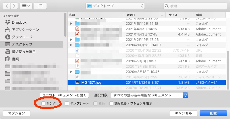
Task: Click the 4.4 MB size cell
Action: pyautogui.click(x=184, y=34)
